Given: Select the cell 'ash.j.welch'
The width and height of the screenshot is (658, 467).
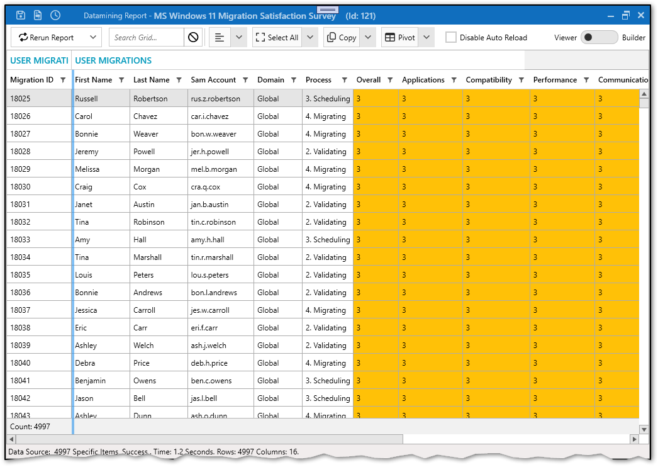Looking at the screenshot, I should pyautogui.click(x=221, y=345).
